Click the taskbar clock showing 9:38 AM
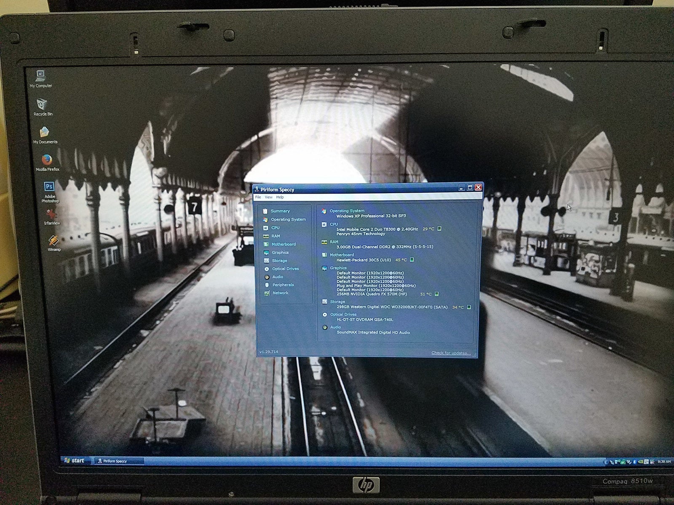The image size is (674, 505). click(664, 462)
